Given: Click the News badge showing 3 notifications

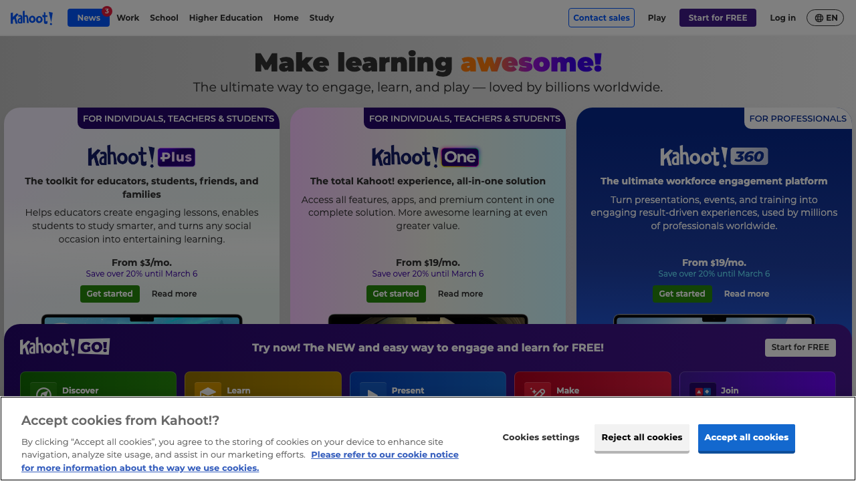Looking at the screenshot, I should pos(106,11).
